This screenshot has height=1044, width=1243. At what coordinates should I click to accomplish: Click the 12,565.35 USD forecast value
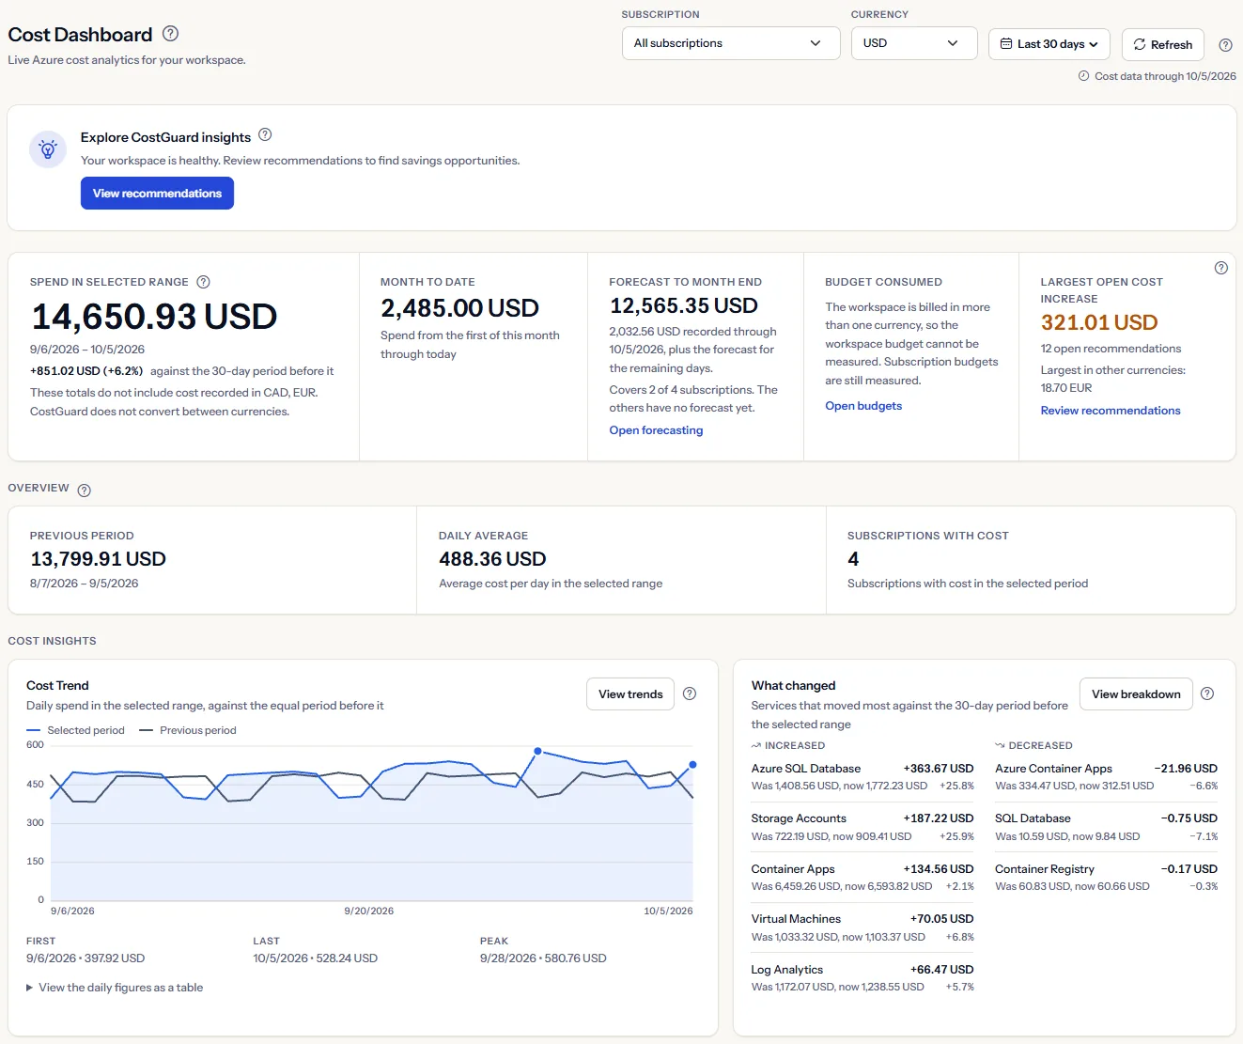pyautogui.click(x=683, y=306)
